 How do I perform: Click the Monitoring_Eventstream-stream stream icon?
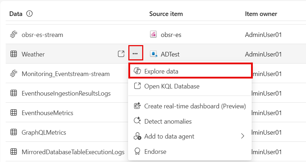[x=13, y=74]
